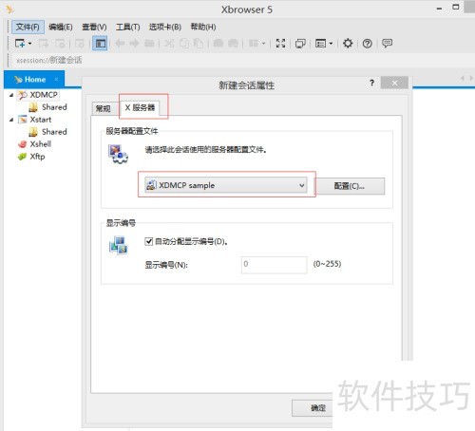The height and width of the screenshot is (431, 475).
Task: Select XDMCP in the tree
Action: point(44,95)
